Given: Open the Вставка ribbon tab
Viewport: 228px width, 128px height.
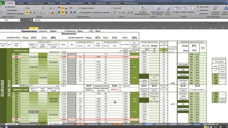Looking at the screenshot, I should [20, 3].
